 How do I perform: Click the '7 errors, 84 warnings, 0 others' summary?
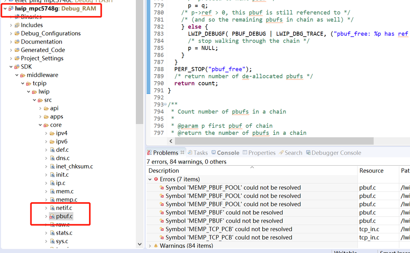[186, 162]
